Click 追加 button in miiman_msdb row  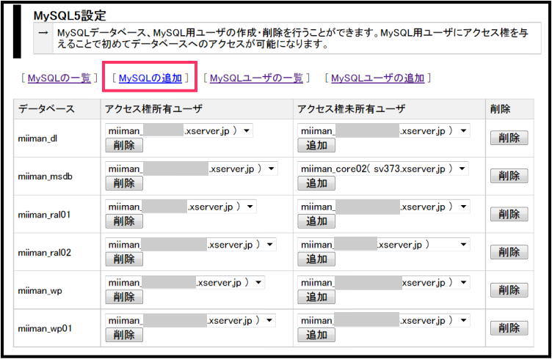pos(316,183)
